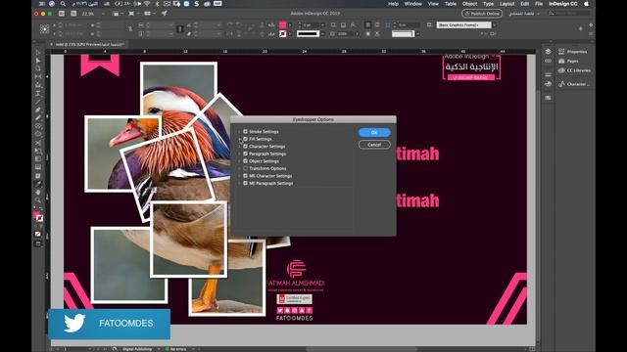This screenshot has height=352, width=627.
Task: Expand the Object Settings disclosure triangle
Action: coord(239,160)
